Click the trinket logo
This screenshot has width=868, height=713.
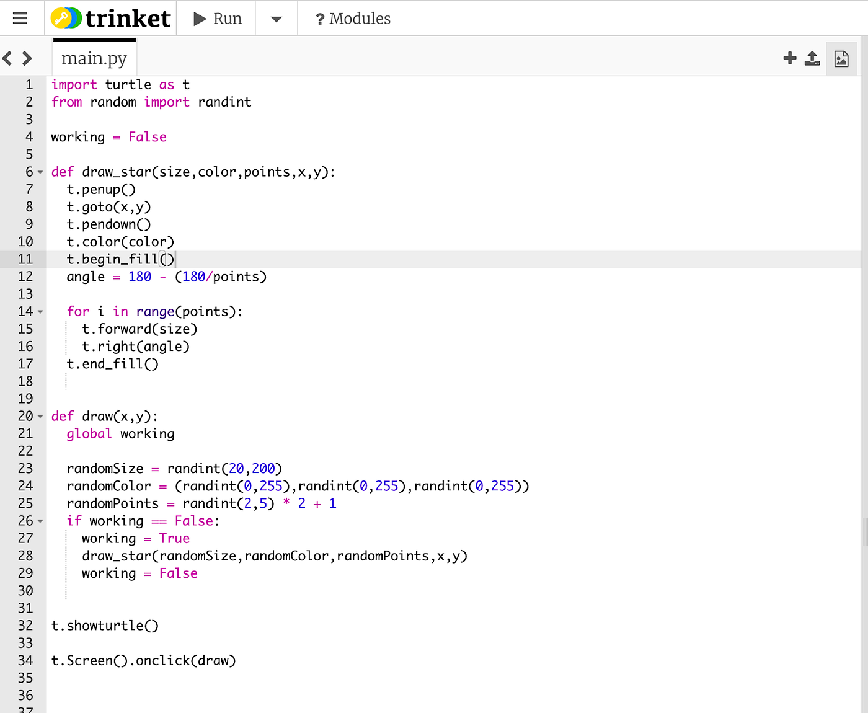point(110,18)
